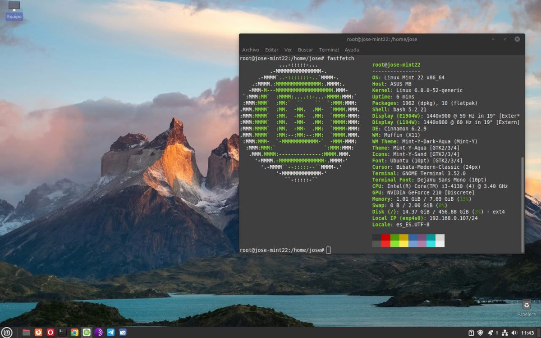Open the Archivo menu in terminal
The height and width of the screenshot is (338, 541).
[251, 50]
